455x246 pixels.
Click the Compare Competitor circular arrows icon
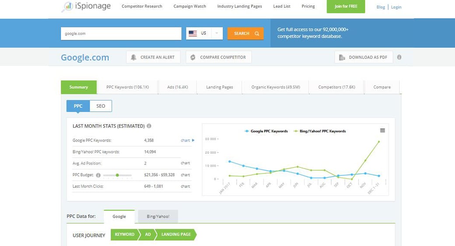pyautogui.click(x=193, y=57)
